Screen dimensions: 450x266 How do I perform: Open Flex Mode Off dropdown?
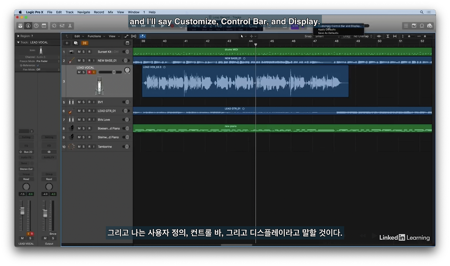point(48,70)
